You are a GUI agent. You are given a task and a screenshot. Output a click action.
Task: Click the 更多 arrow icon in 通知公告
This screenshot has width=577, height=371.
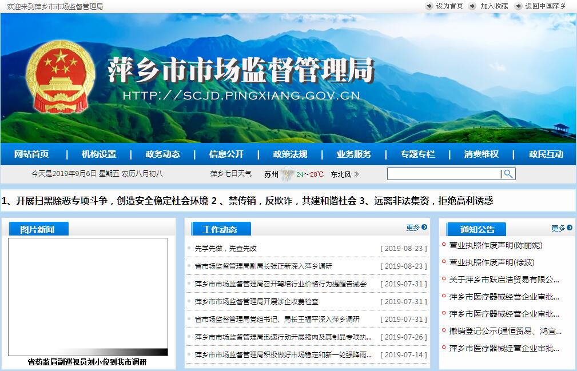[570, 228]
